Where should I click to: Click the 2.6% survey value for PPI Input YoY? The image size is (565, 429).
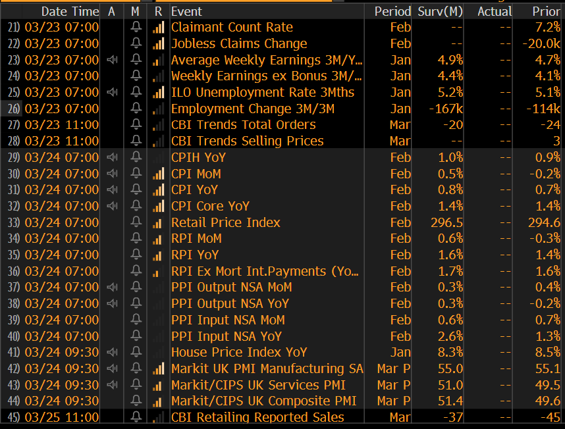450,336
